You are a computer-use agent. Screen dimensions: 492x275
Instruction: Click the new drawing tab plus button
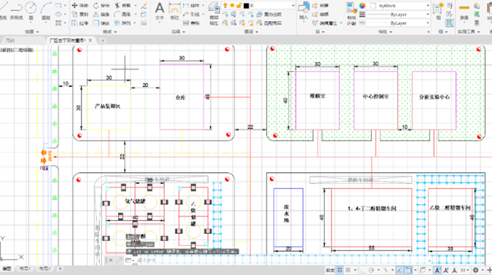103,40
